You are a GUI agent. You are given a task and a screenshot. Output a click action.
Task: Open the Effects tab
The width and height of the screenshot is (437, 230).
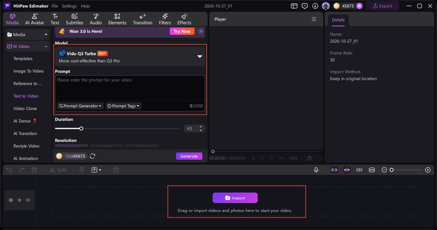[184, 19]
